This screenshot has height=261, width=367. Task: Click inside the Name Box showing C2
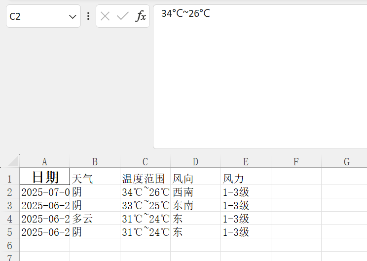(x=35, y=16)
